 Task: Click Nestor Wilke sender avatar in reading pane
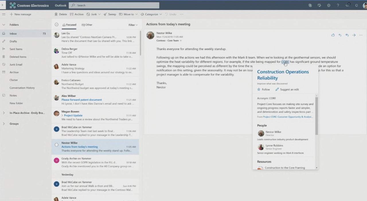click(x=150, y=35)
